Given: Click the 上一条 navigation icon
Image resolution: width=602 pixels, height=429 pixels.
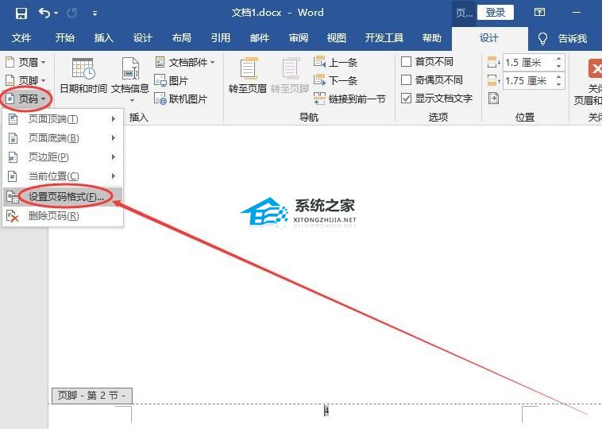Looking at the screenshot, I should coord(320,62).
